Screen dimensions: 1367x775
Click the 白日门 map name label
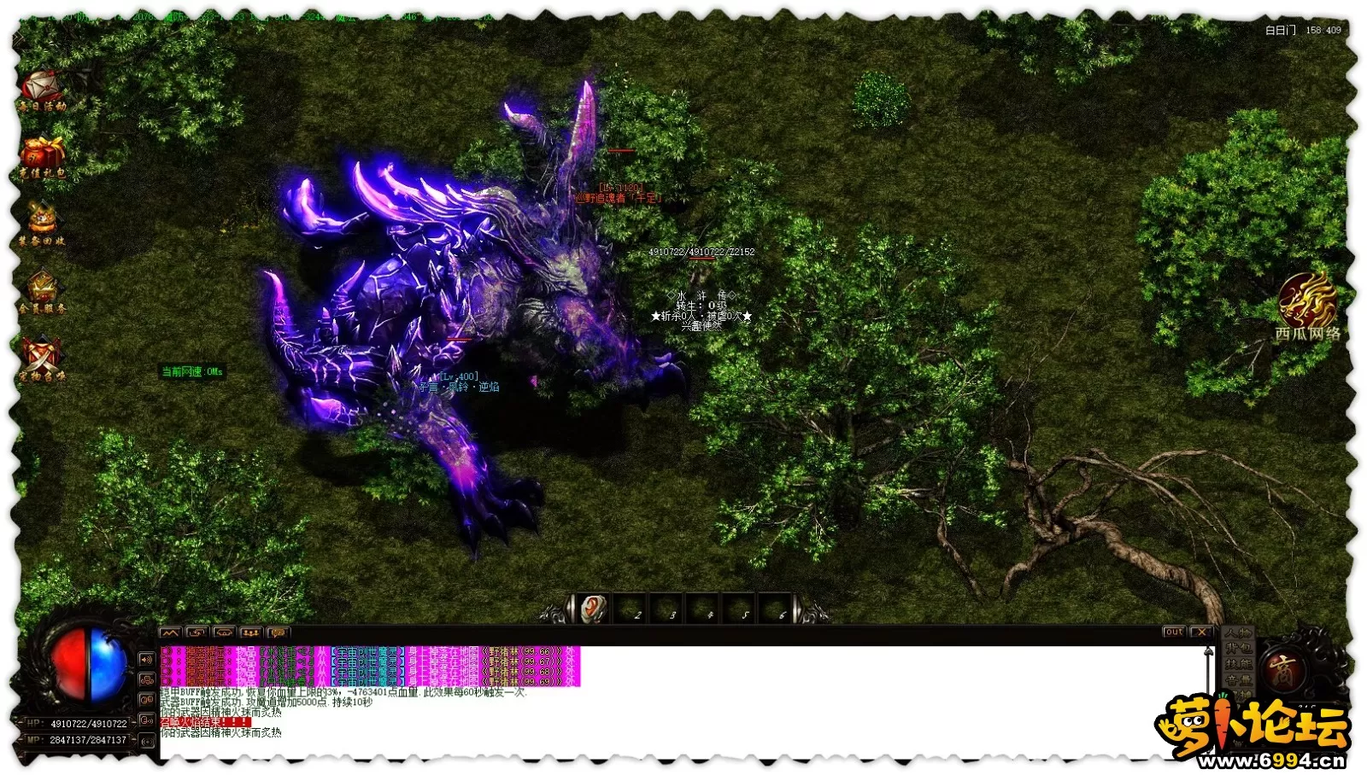pyautogui.click(x=1280, y=30)
